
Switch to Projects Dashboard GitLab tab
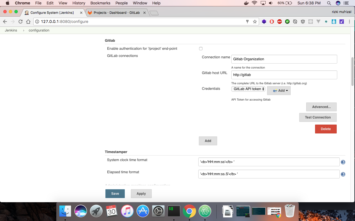click(x=116, y=13)
